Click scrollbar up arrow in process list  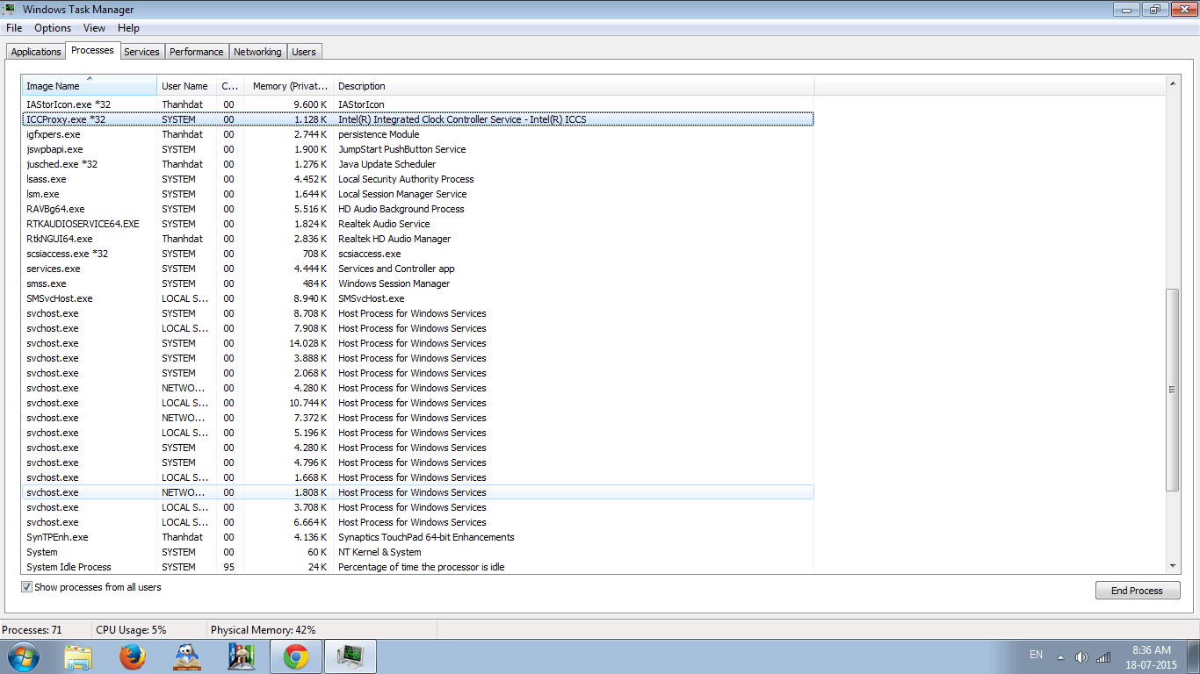pos(1173,84)
